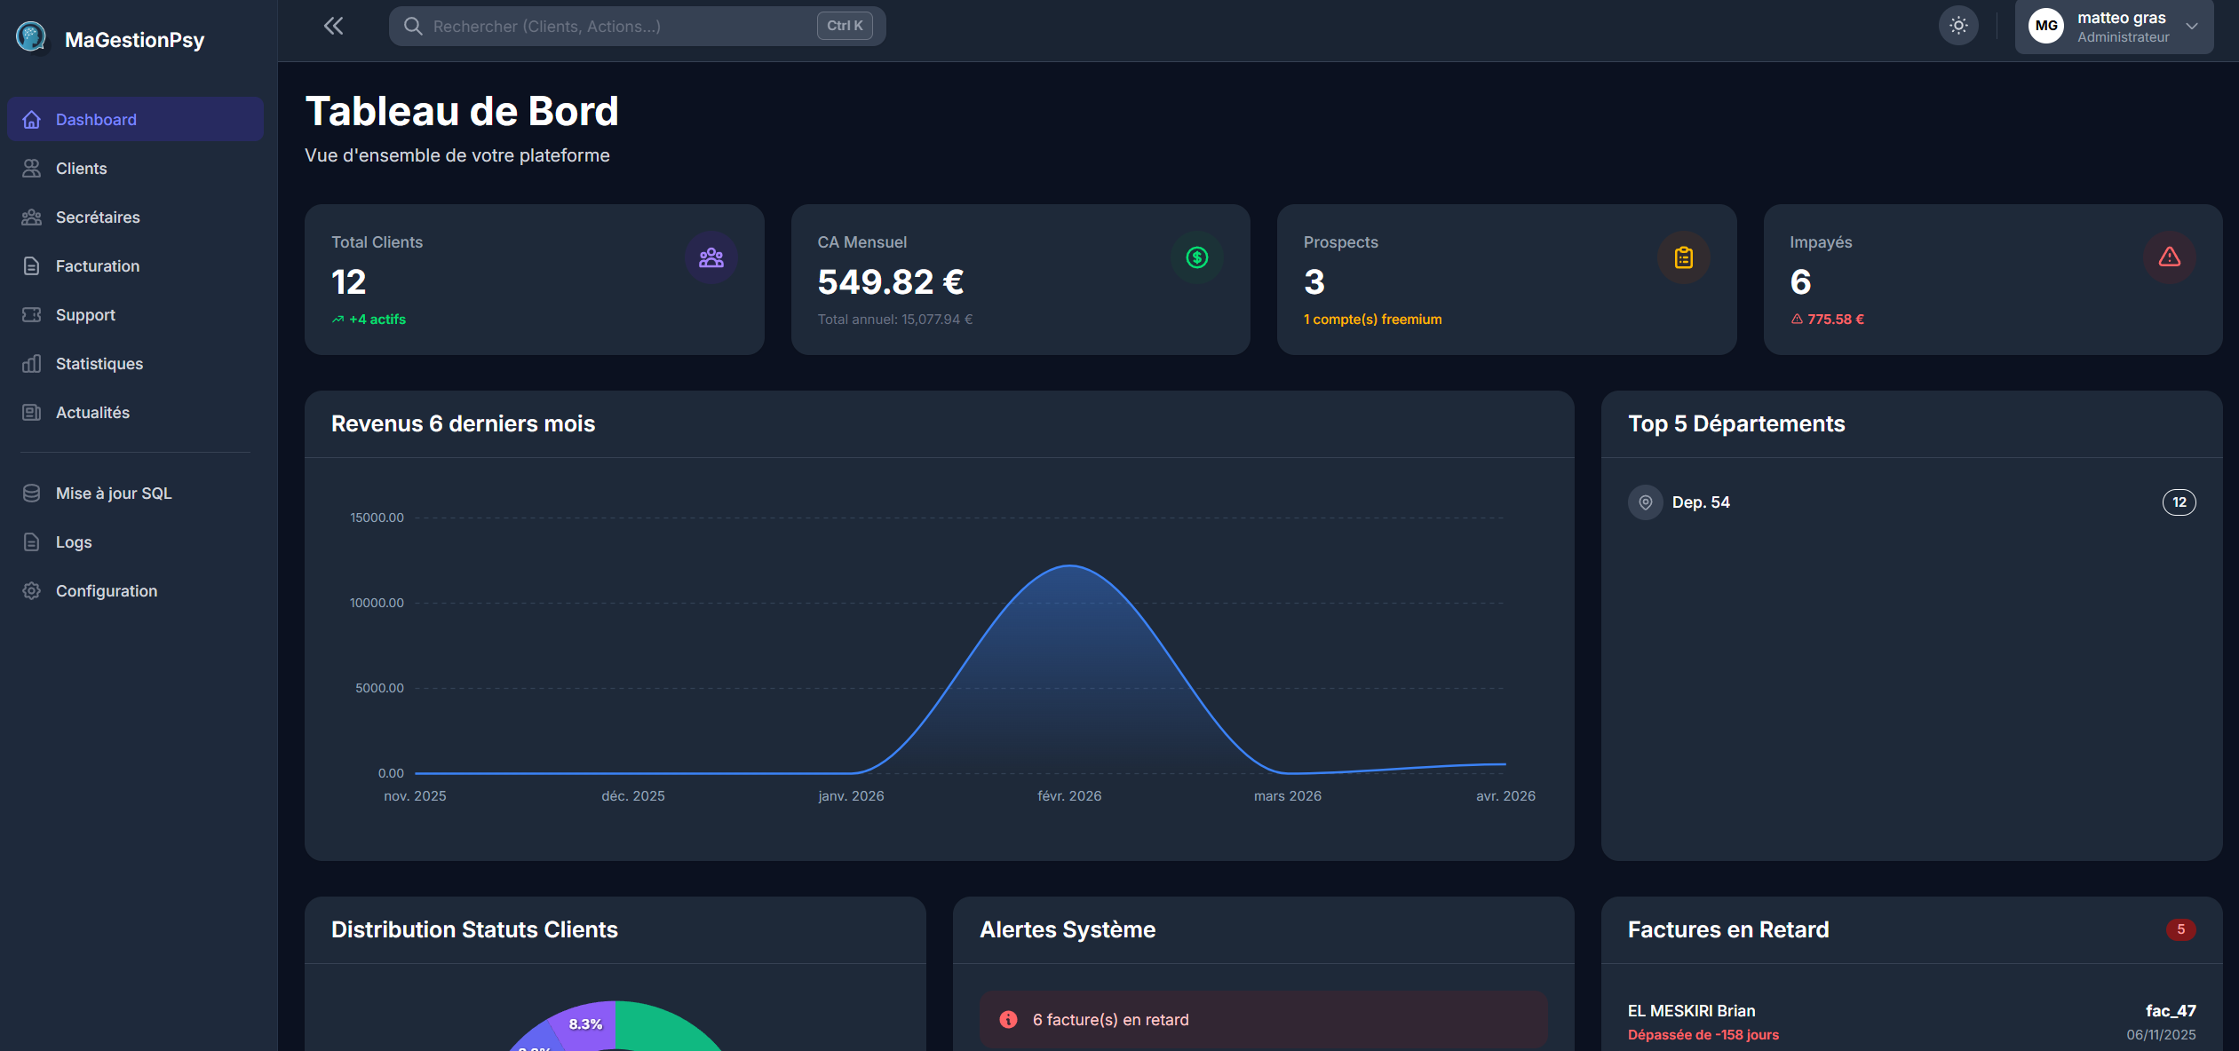
Task: Collapse the sidebar with the double chevron
Action: pyautogui.click(x=333, y=25)
